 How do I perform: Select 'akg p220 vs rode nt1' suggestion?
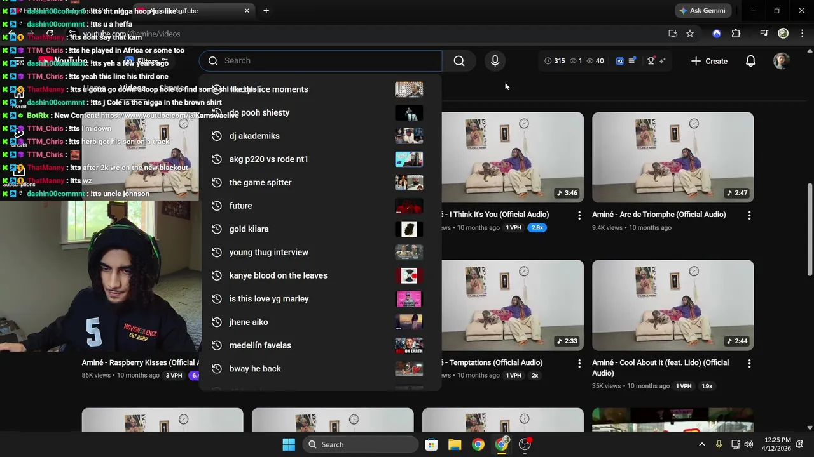tap(321, 159)
